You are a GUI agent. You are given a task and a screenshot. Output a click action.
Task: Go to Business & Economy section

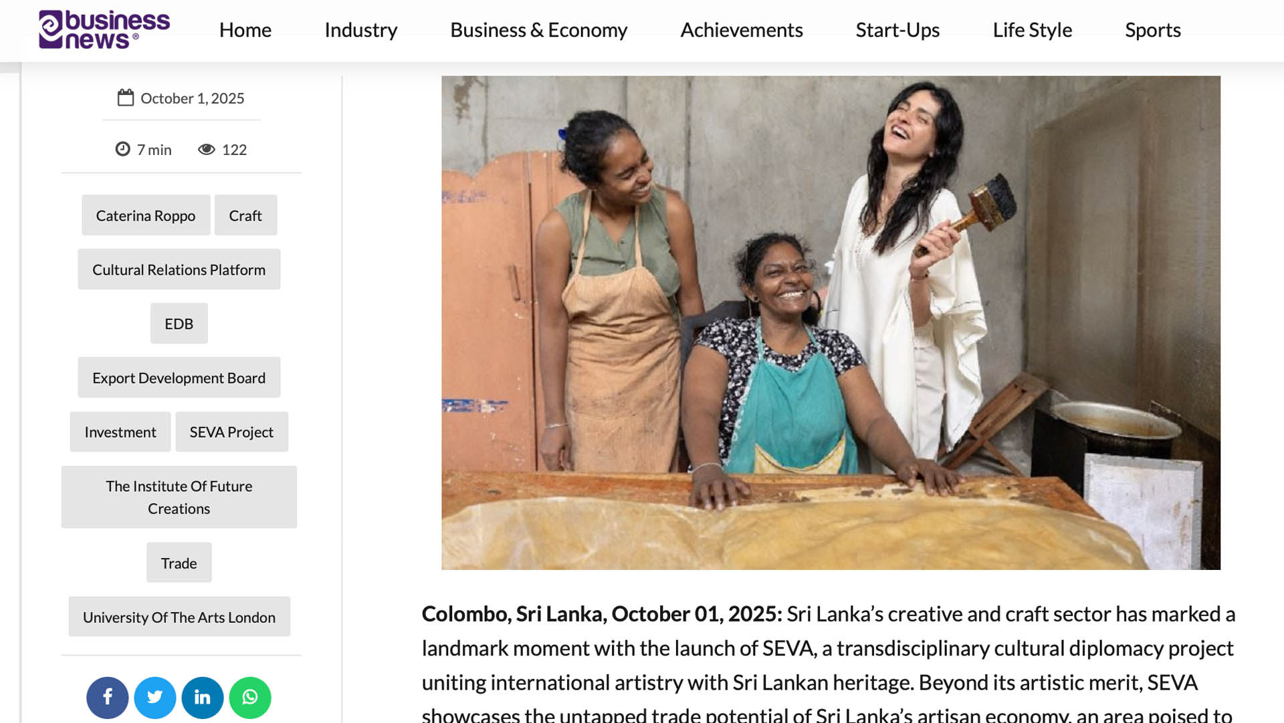[538, 30]
